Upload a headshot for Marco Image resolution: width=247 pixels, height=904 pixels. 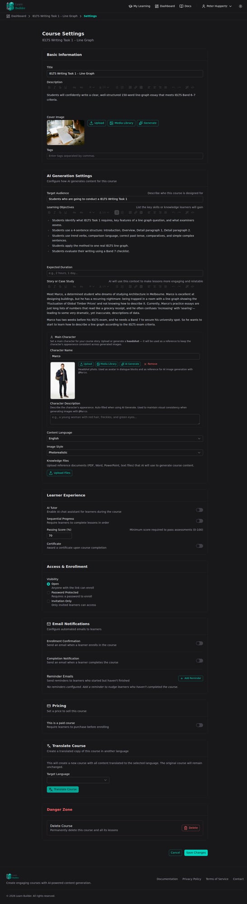86,364
